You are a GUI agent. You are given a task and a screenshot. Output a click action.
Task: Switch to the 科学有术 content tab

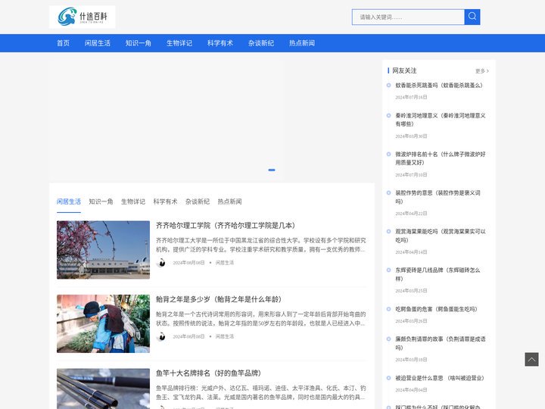(165, 201)
